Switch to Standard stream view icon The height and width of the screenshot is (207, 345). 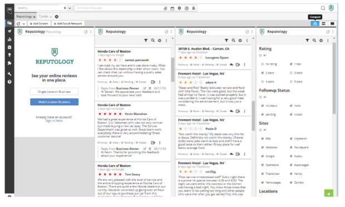pyautogui.click(x=323, y=23)
